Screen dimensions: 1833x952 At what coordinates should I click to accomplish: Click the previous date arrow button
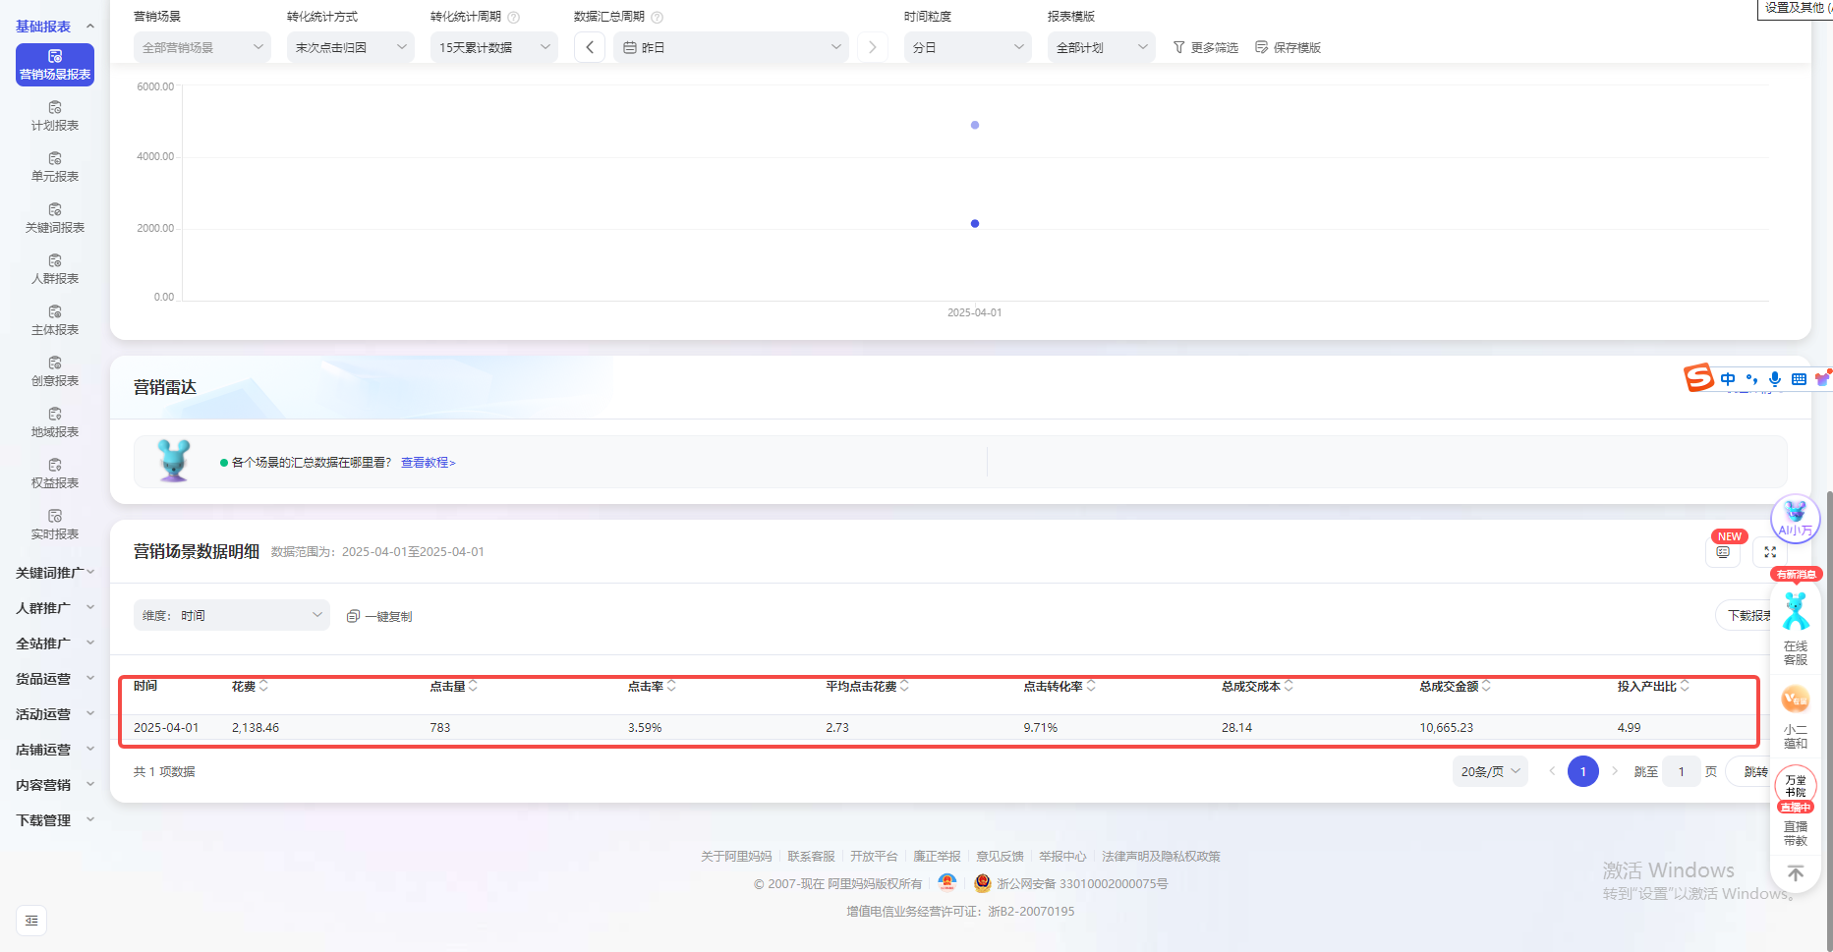590,47
